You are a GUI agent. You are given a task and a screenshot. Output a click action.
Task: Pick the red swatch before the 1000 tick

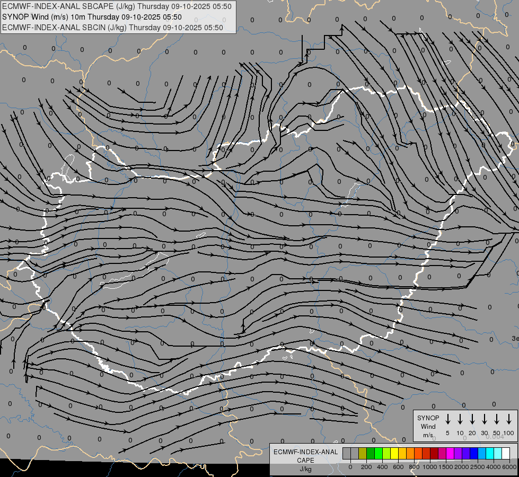tap(426, 453)
